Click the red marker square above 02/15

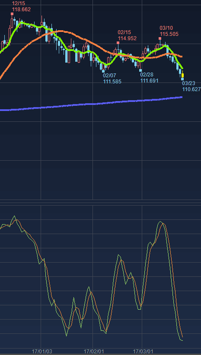click(118, 43)
